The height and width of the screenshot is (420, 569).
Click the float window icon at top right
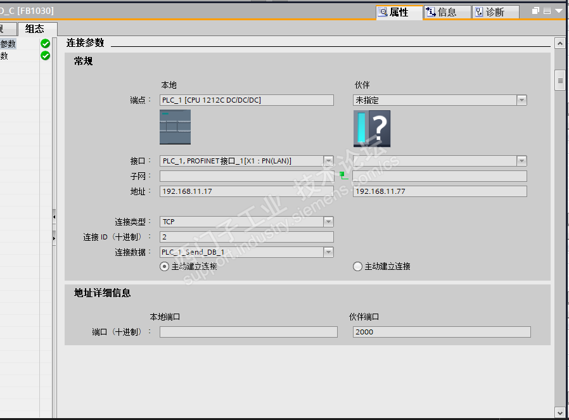coord(535,11)
